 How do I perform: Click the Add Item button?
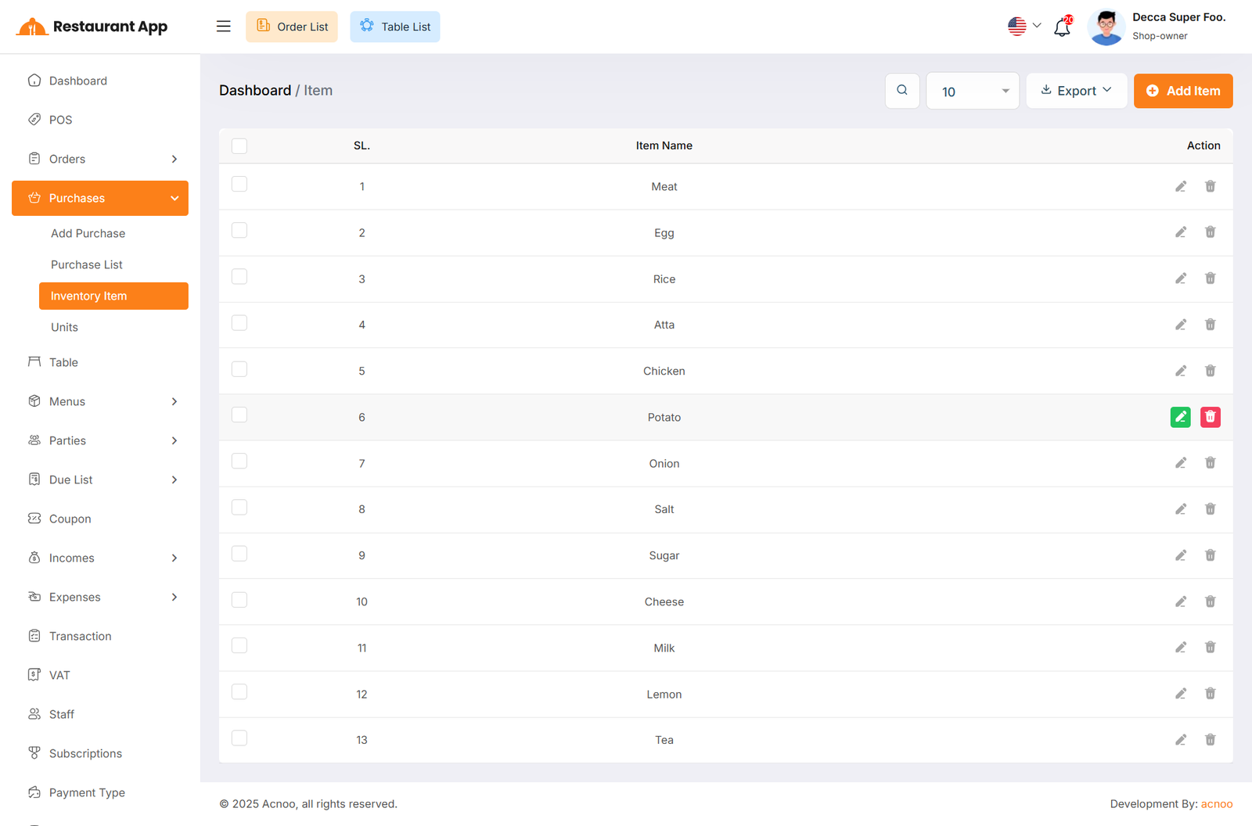(1182, 91)
